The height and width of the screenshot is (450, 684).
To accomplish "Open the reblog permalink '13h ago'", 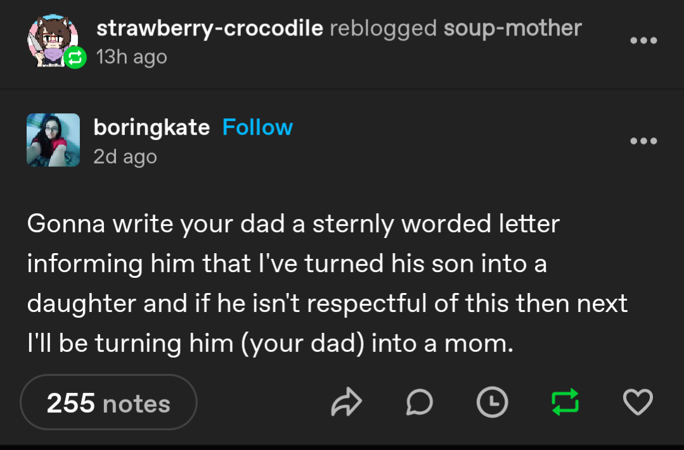I will [131, 57].
